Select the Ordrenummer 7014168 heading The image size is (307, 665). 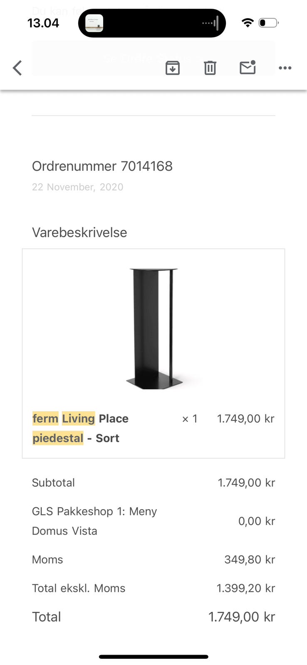click(x=102, y=166)
